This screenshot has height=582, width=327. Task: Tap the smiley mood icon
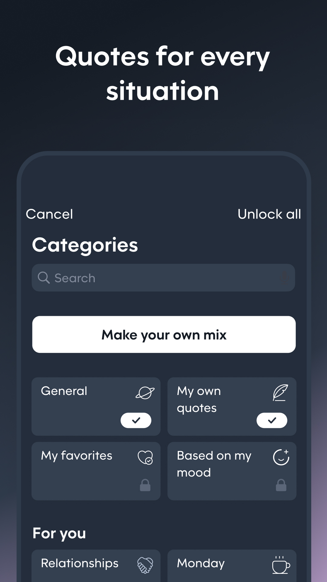(281, 457)
